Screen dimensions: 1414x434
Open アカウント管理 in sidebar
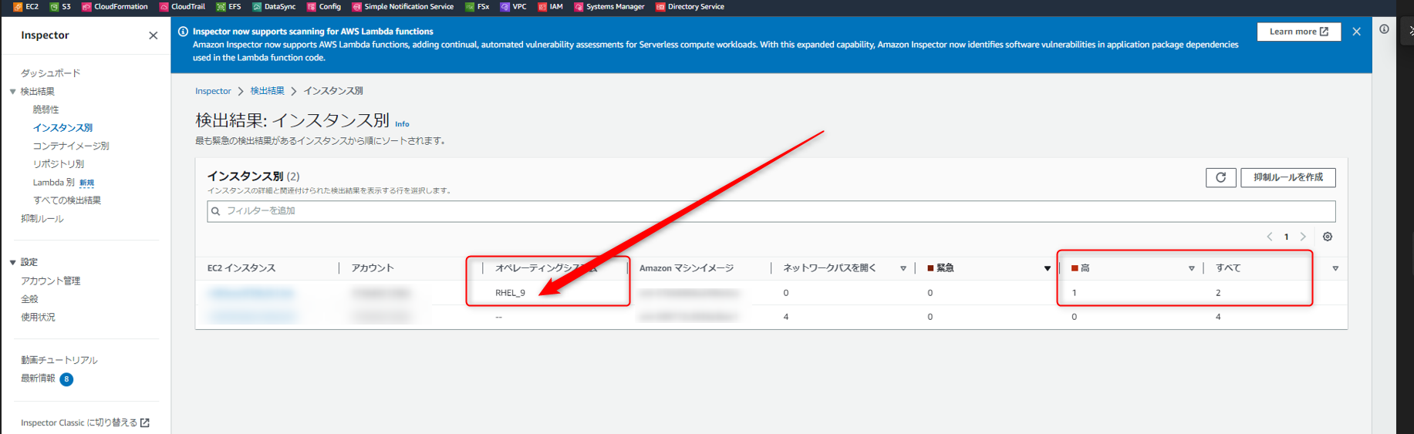click(x=50, y=281)
